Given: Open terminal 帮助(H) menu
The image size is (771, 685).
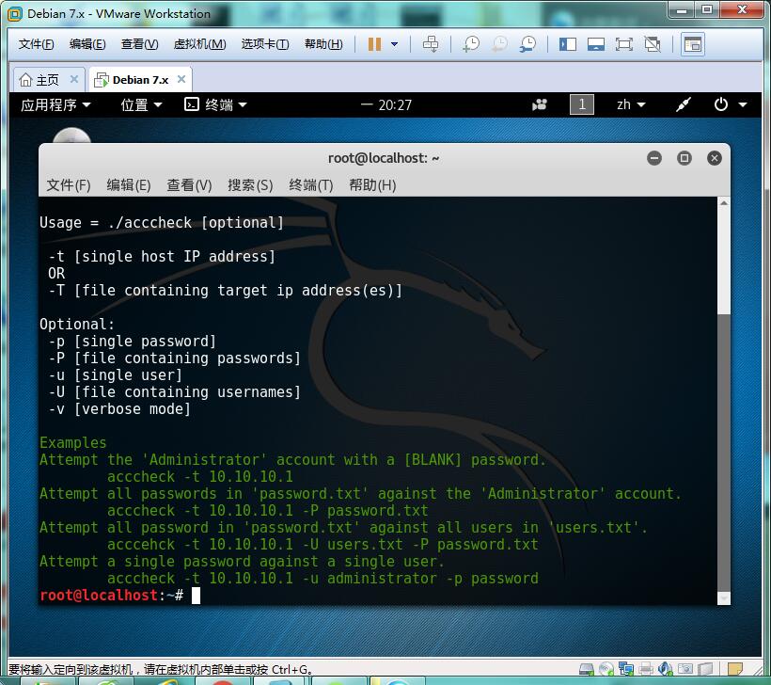Looking at the screenshot, I should [x=372, y=185].
